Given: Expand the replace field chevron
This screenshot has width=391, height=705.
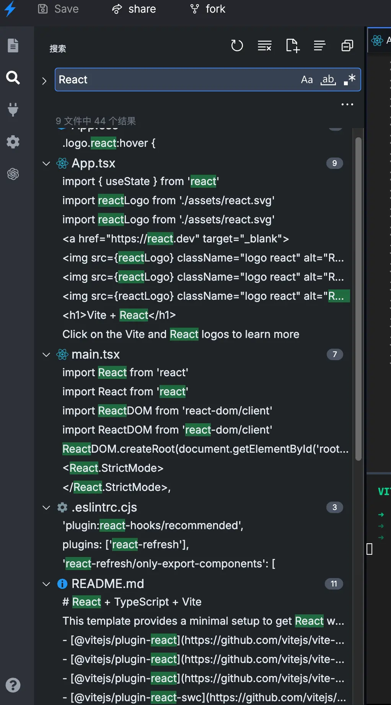Looking at the screenshot, I should pyautogui.click(x=44, y=81).
